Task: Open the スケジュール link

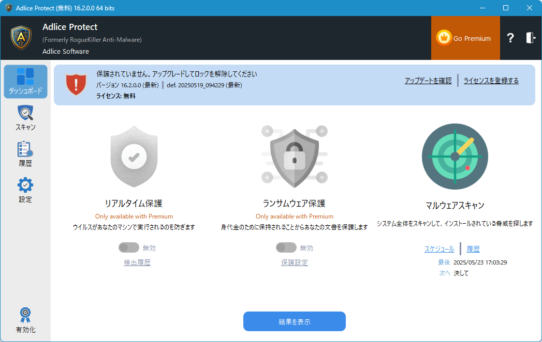Action: (x=440, y=249)
